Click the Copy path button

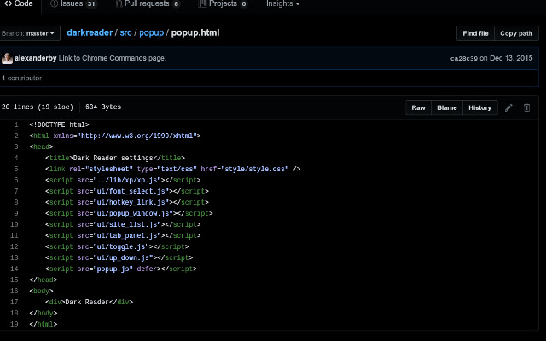(x=515, y=33)
